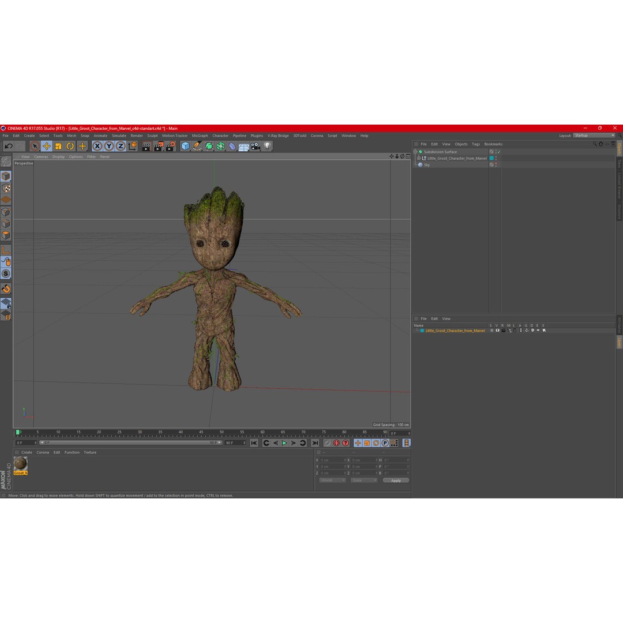Open the viewport Cameras menu
This screenshot has height=623, width=623.
pos(41,156)
